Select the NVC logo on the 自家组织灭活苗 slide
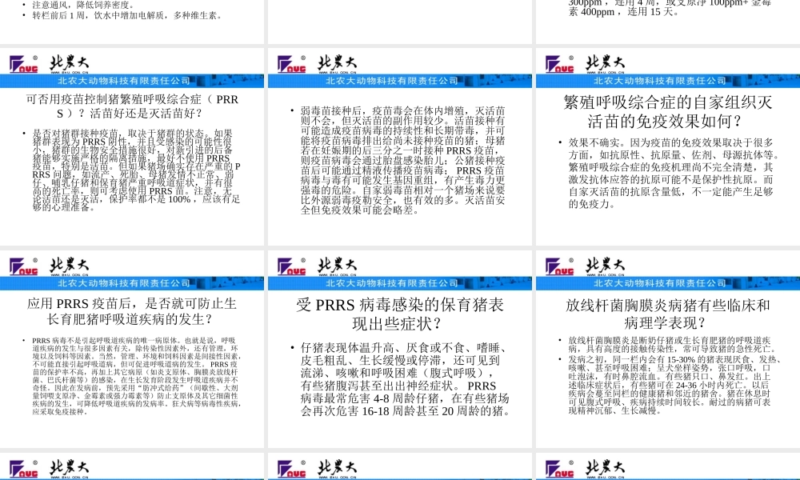Viewport: 800px width, 480px height. [x=560, y=64]
